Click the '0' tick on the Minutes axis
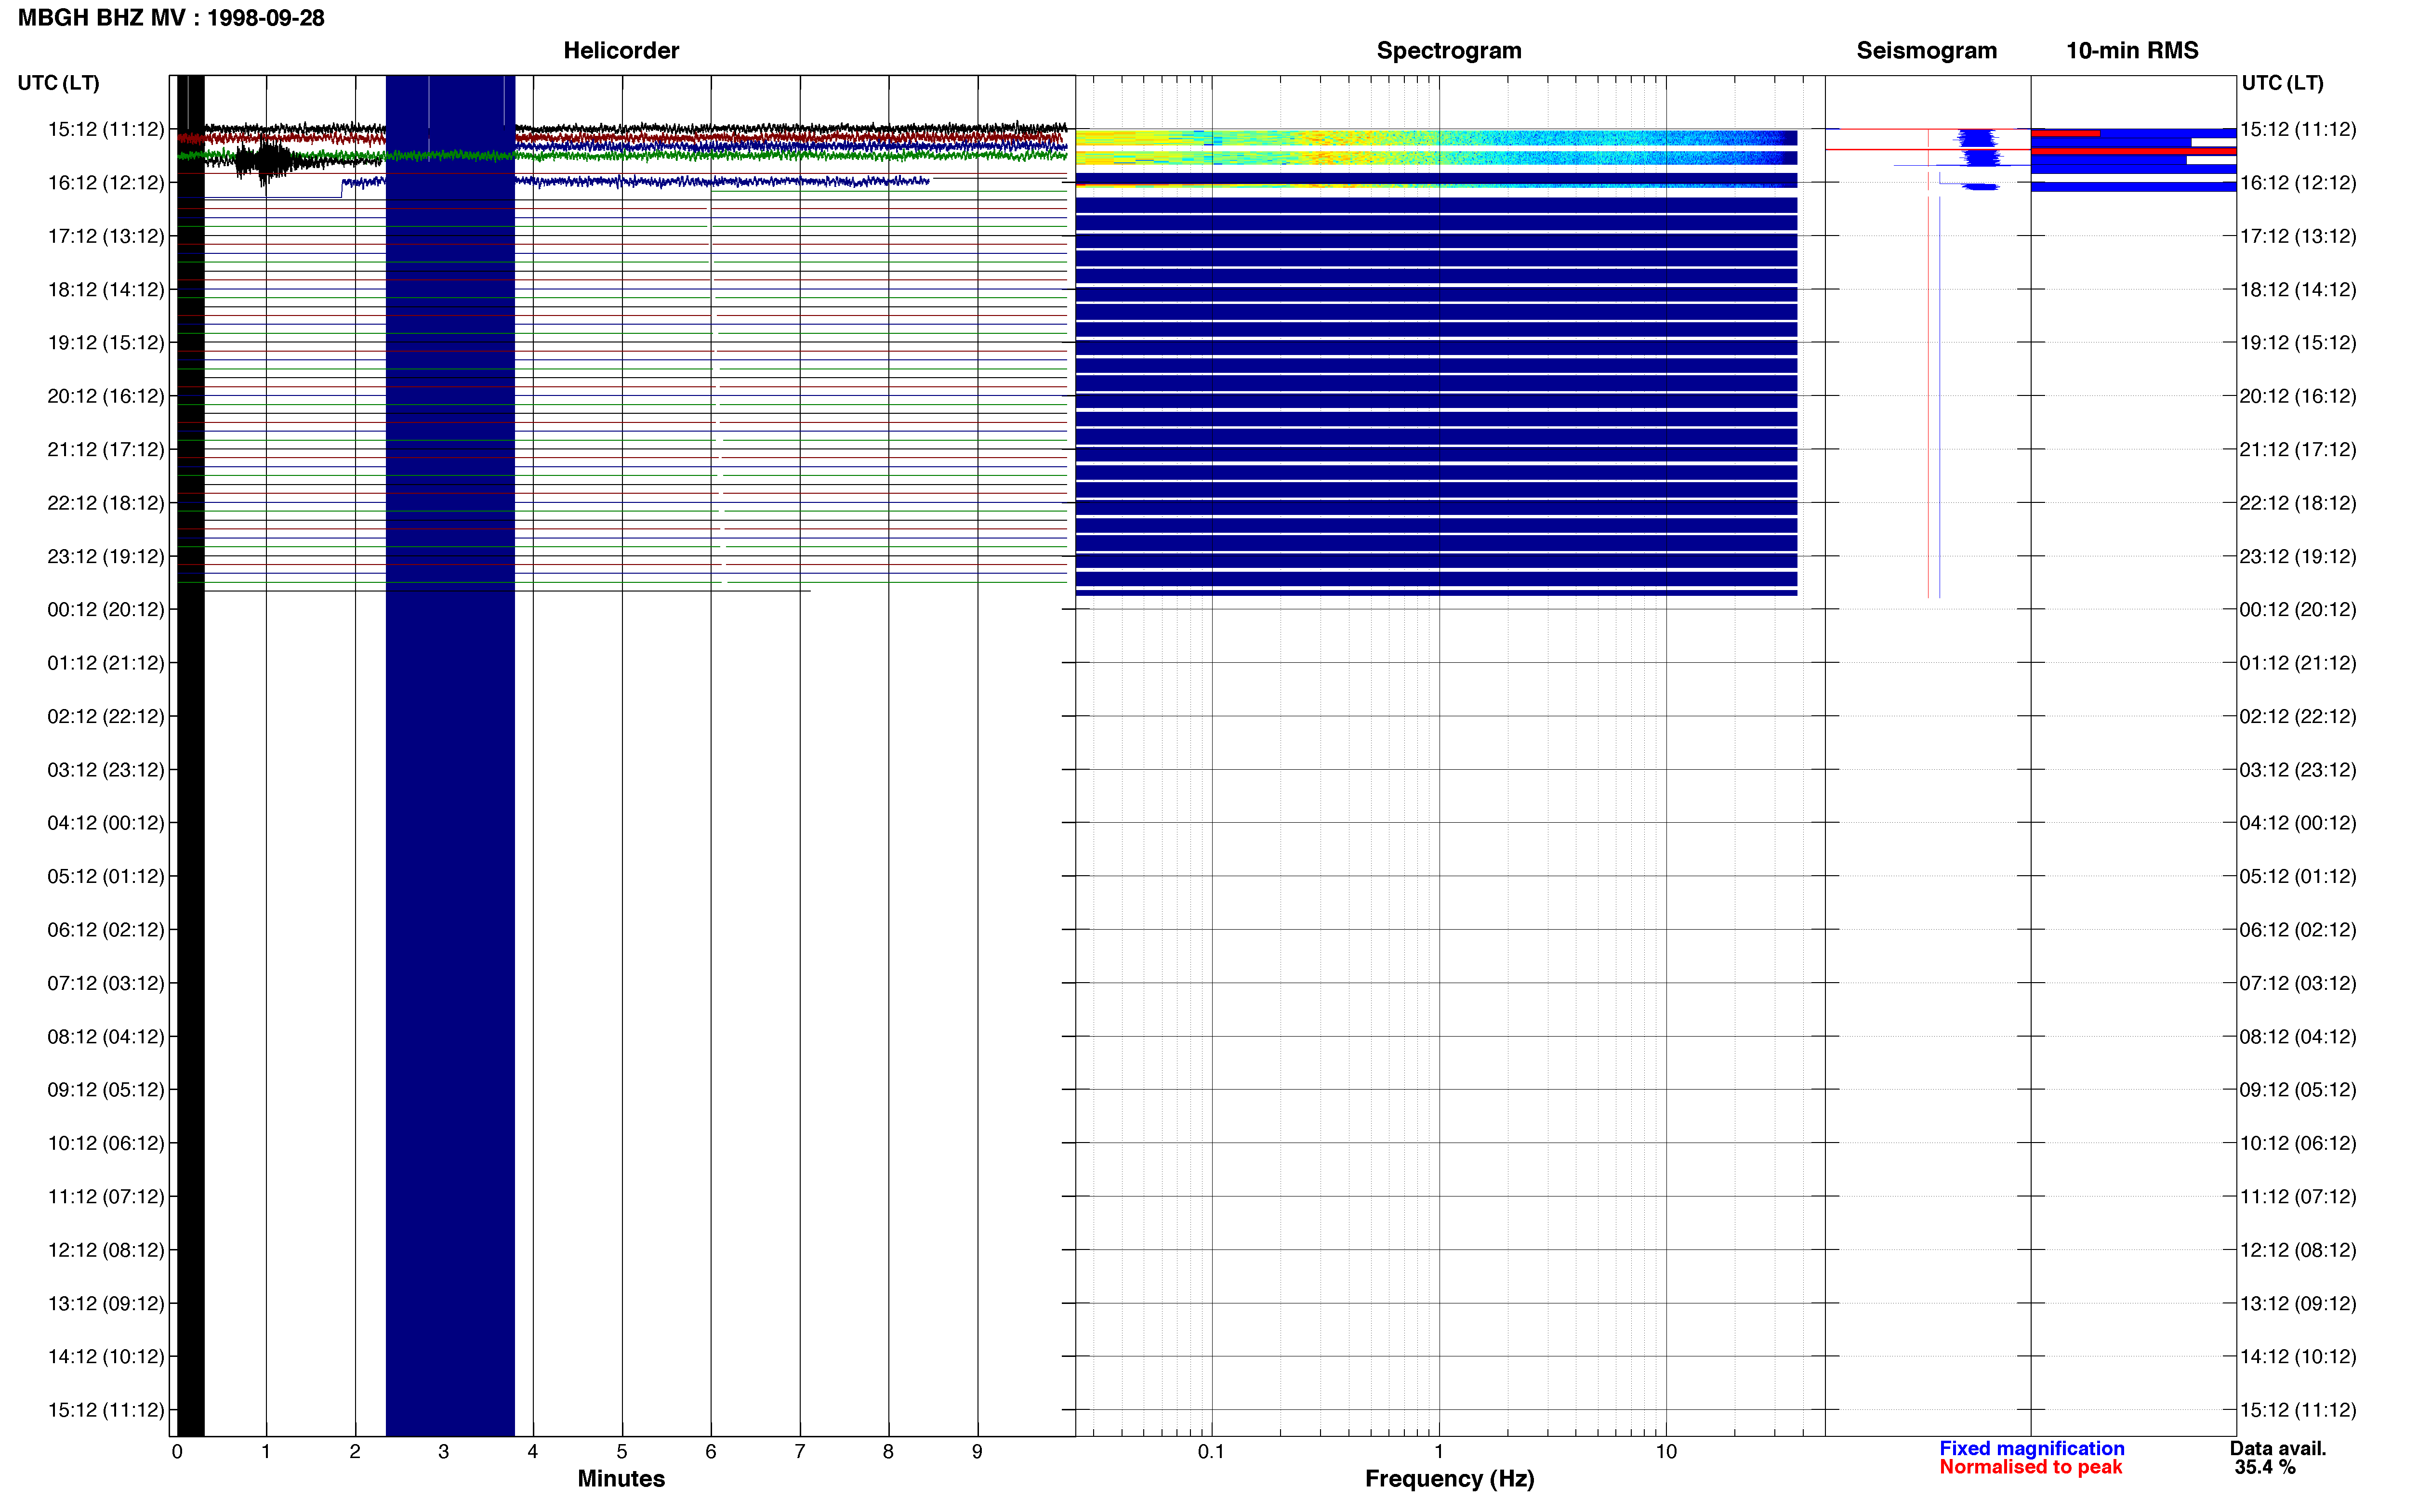This screenshot has height=1512, width=2418. tap(177, 1451)
